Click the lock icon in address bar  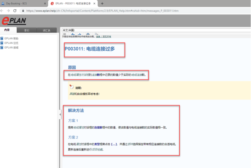pos(23,11)
